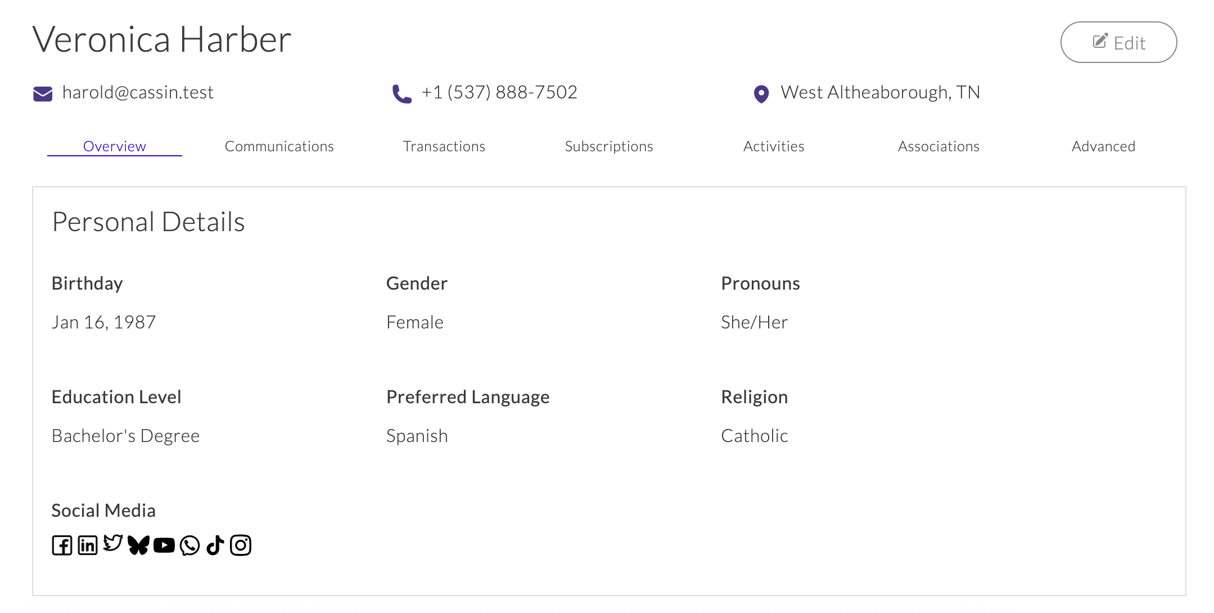Open the Bluesky butterfly icon
Viewport: 1214px width, 613px height.
click(138, 544)
